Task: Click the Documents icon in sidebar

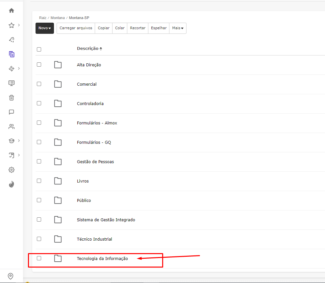Action: point(12,54)
